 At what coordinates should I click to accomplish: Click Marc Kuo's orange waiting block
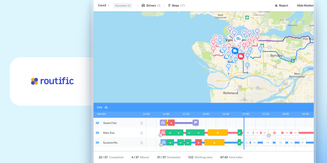coord(218,133)
